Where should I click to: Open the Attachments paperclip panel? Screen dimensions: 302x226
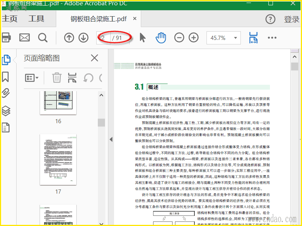pyautogui.click(x=6, y=93)
